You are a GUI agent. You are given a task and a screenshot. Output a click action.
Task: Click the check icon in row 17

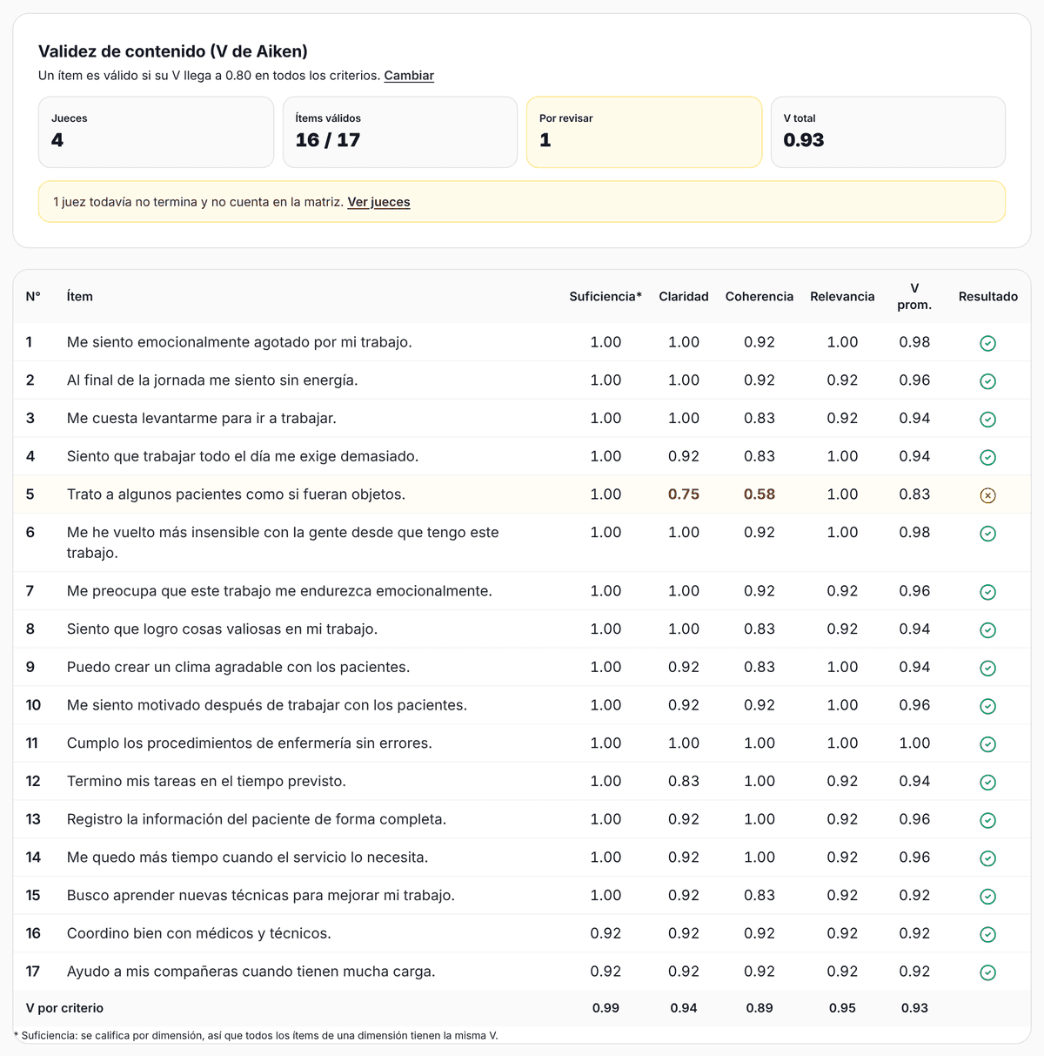point(987,972)
